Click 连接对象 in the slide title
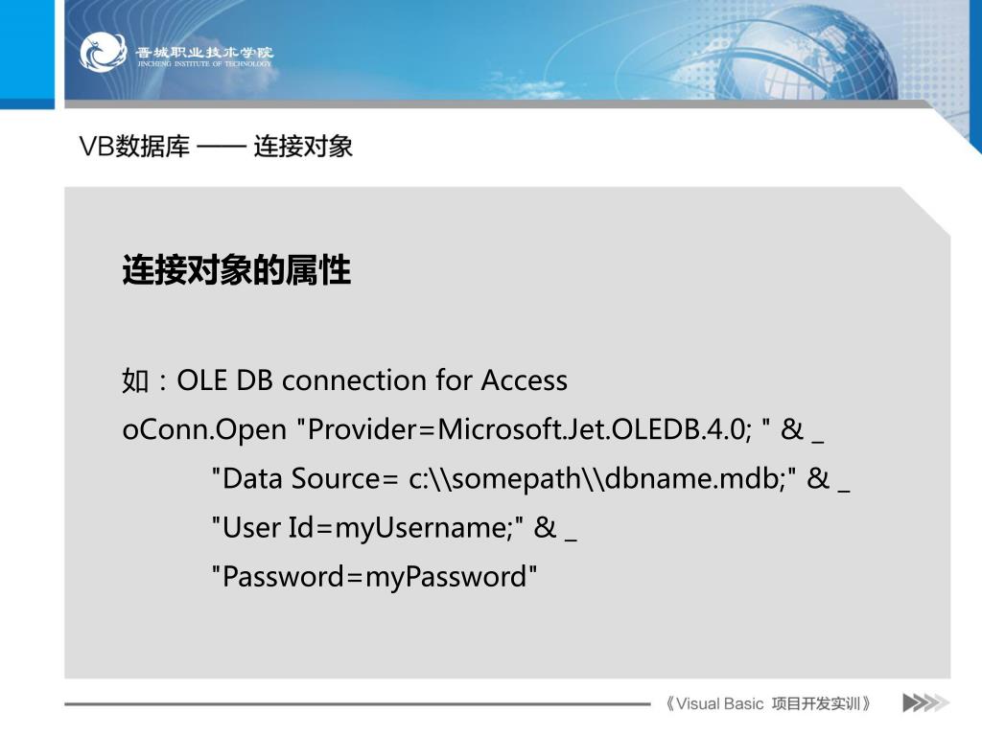Image resolution: width=982 pixels, height=736 pixels. [x=303, y=147]
